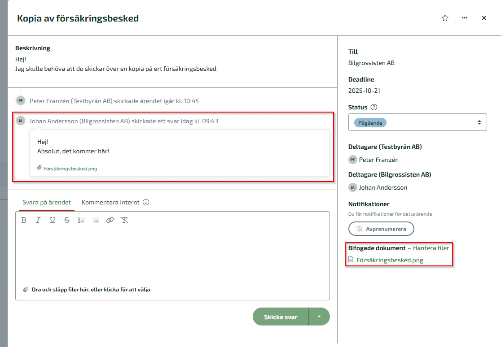Open Hantera filer for attached documents

click(x=431, y=247)
